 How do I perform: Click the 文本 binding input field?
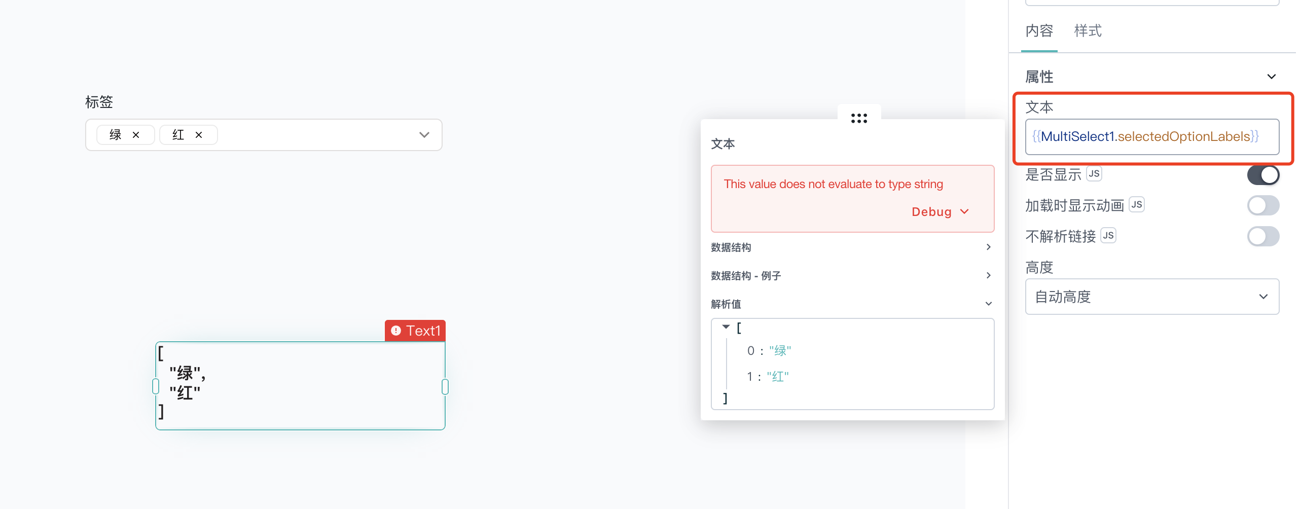tap(1152, 136)
